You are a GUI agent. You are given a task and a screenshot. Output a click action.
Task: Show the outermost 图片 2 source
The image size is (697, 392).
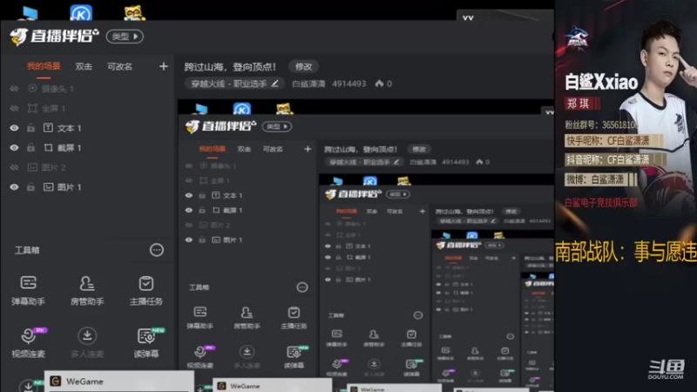tap(14, 167)
